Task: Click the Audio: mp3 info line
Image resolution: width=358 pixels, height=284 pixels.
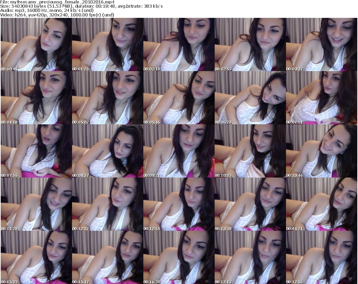Action: [x=47, y=11]
